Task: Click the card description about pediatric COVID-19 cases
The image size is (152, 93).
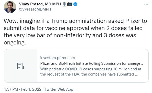Action: coord(91,72)
